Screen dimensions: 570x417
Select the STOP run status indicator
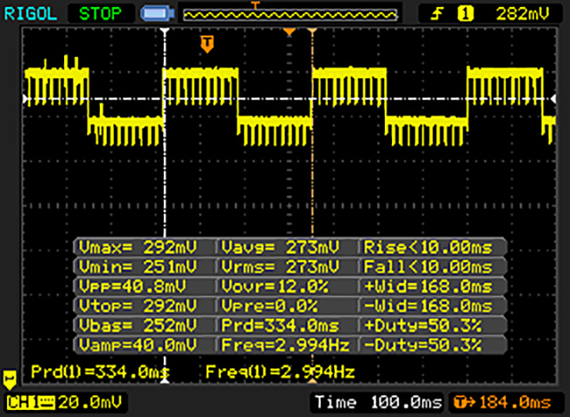(100, 14)
